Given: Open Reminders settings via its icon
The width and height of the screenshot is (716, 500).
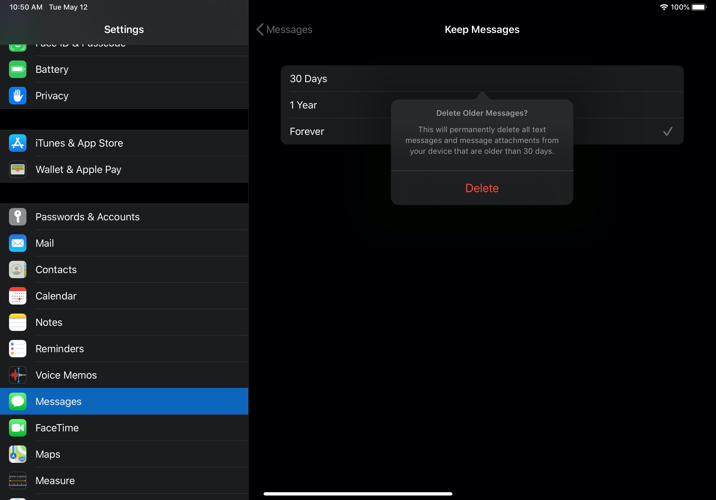Looking at the screenshot, I should (18, 349).
